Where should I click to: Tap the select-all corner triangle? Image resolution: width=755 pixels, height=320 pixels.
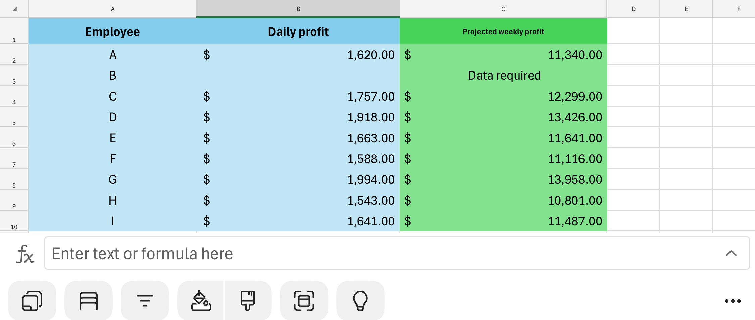pos(14,9)
